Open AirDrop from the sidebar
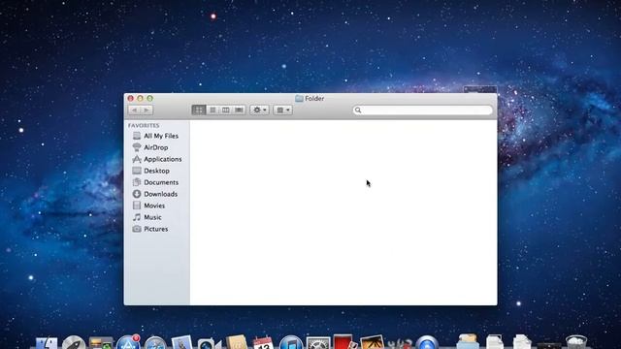 click(x=156, y=147)
